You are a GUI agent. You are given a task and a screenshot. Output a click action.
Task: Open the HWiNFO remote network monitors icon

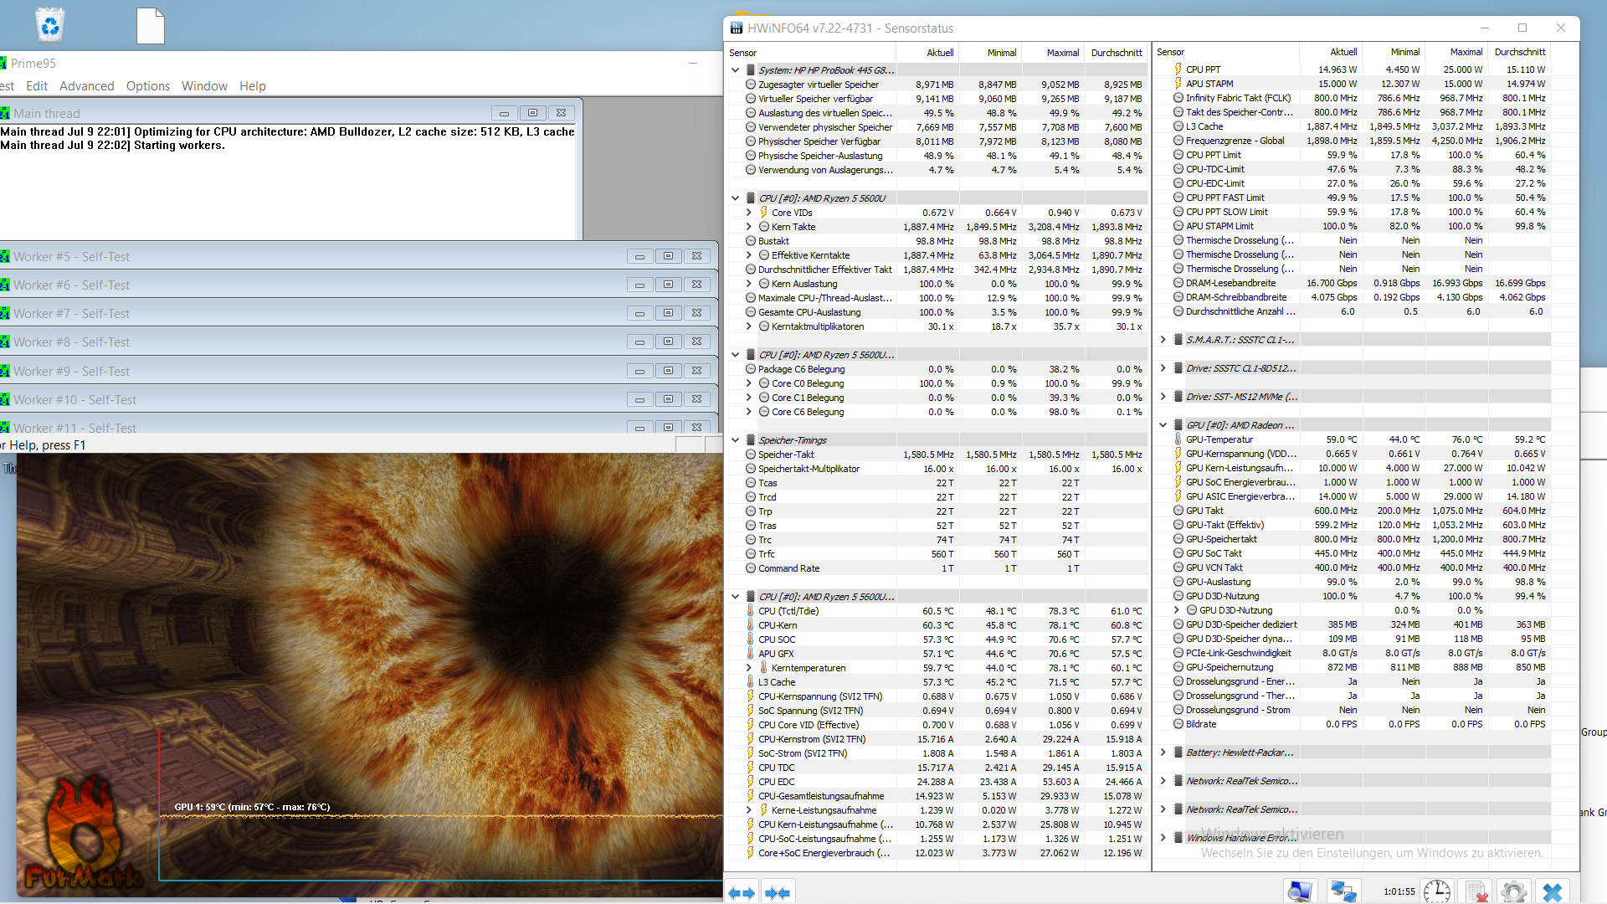tap(1343, 891)
